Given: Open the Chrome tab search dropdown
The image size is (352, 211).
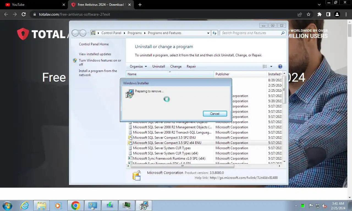Looking at the screenshot, I should coord(319,5).
